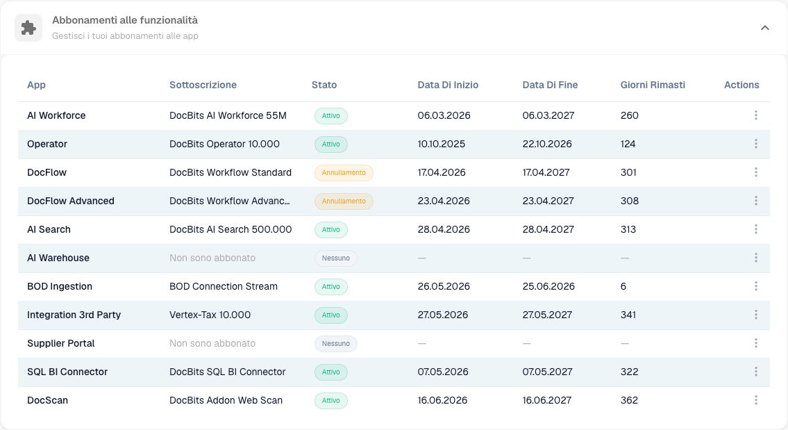Click Non sono abbonato for AI Warehouse

click(212, 258)
